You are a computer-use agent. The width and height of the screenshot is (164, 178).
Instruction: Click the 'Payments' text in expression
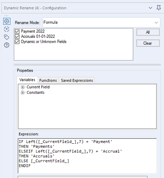click(43, 146)
